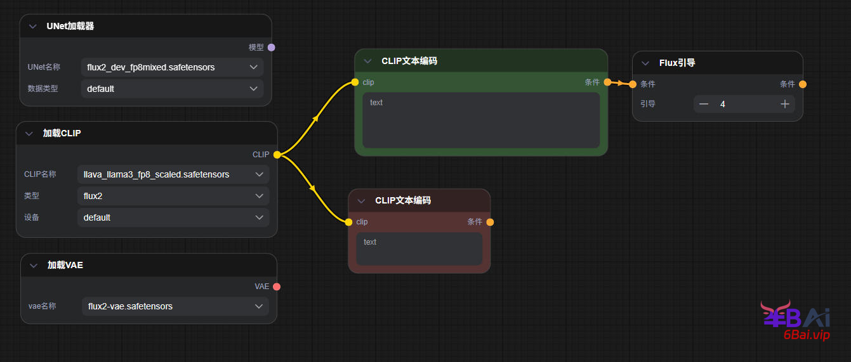This screenshot has height=362, width=851.
Task: Click the Flux引导 条件 input port
Action: [633, 84]
